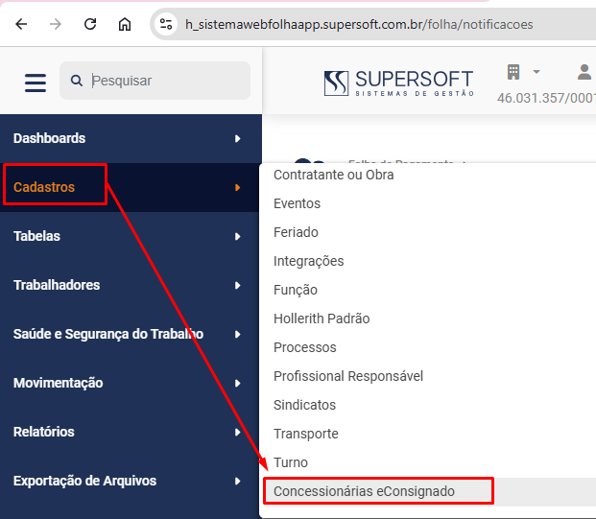The image size is (596, 519).
Task: Expand the company selector dropdown arrow
Action: [536, 71]
